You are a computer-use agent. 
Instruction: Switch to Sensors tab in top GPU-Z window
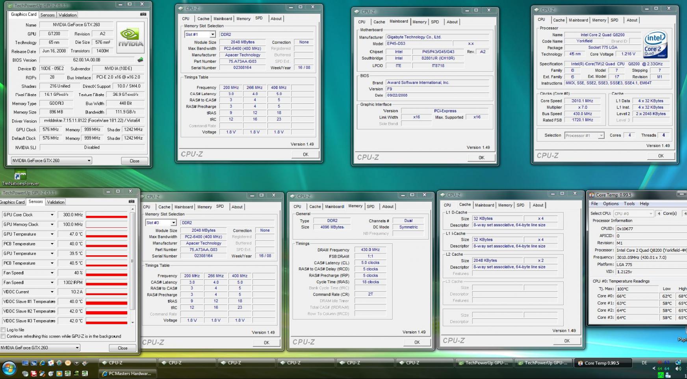pos(48,15)
